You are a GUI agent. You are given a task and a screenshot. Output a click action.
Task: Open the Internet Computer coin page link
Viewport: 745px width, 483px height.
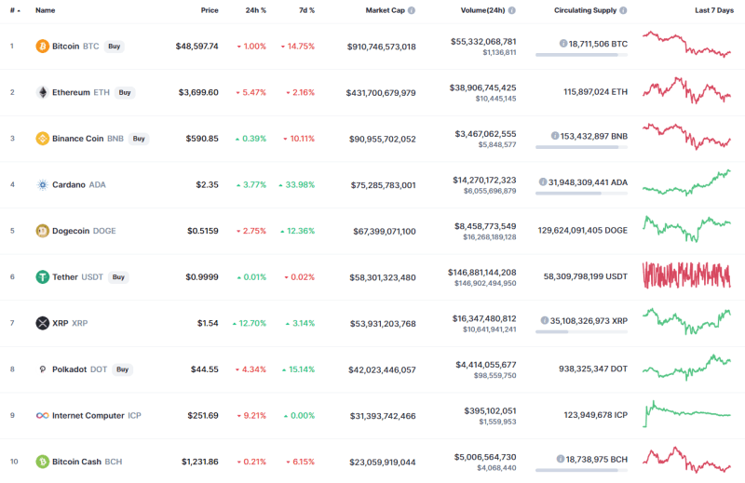(88, 415)
